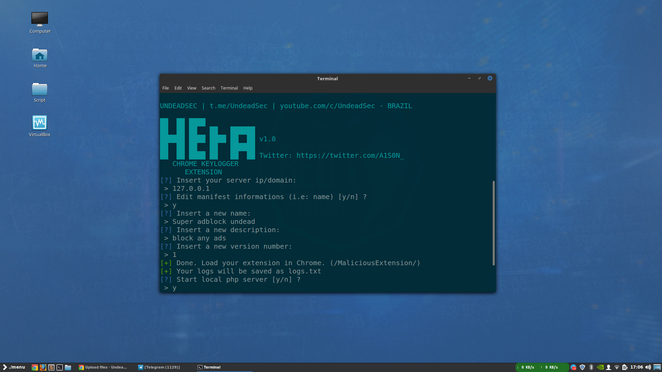Open the Search menu
Screen dimensions: 662x372
(x=208, y=88)
